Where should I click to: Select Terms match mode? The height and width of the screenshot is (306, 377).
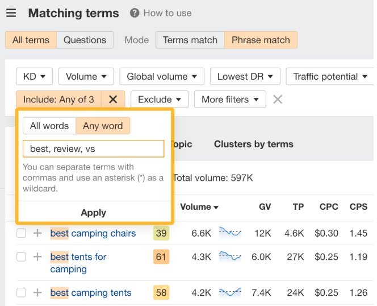[x=190, y=40]
